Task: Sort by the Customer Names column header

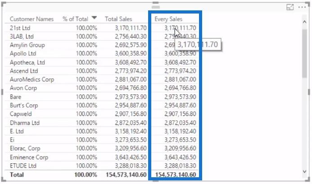Action: (32, 19)
